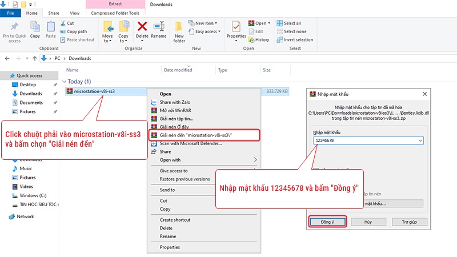Collapse the Today group expander
This screenshot has height=257, width=457.
[x=64, y=82]
